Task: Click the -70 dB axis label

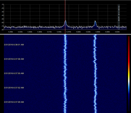Action: point(3,26)
